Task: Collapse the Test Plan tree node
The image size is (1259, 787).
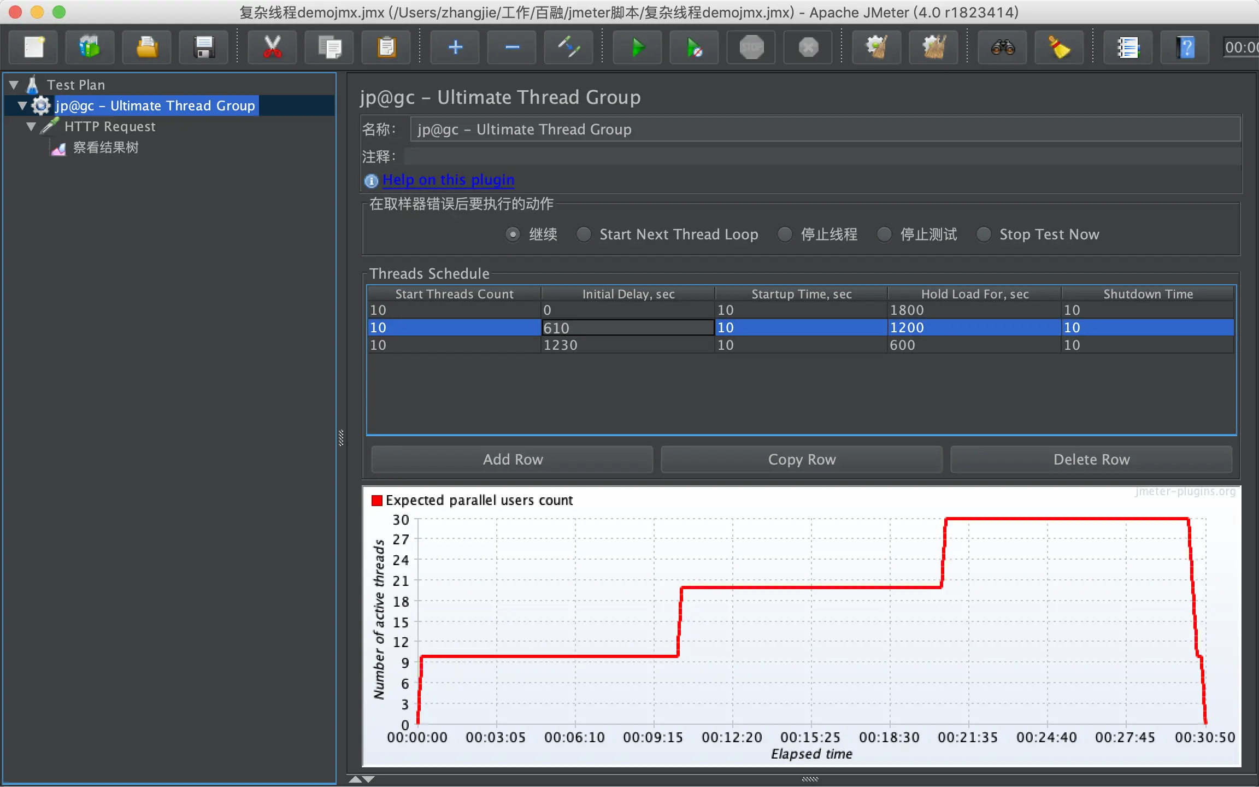Action: tap(14, 85)
